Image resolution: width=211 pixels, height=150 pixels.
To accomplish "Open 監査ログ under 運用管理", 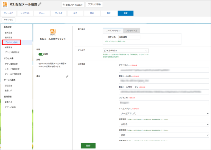I will [8, 102].
